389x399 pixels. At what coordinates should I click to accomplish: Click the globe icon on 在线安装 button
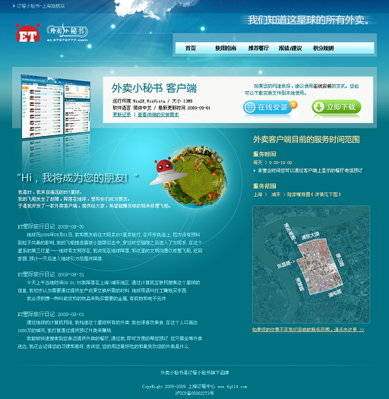click(x=249, y=108)
